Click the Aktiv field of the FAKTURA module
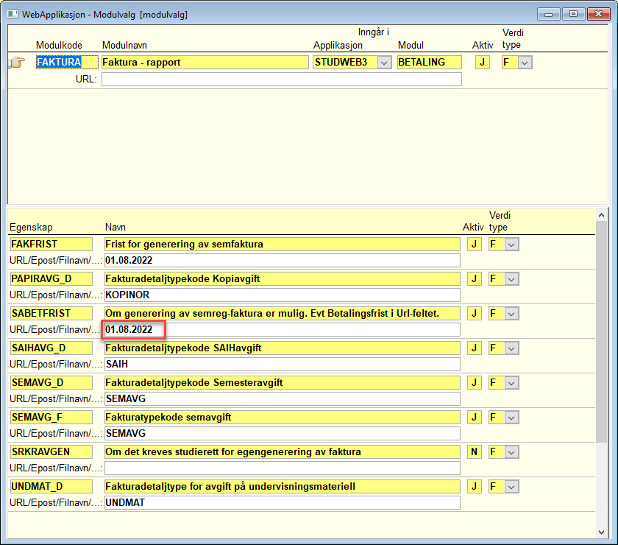 point(482,63)
